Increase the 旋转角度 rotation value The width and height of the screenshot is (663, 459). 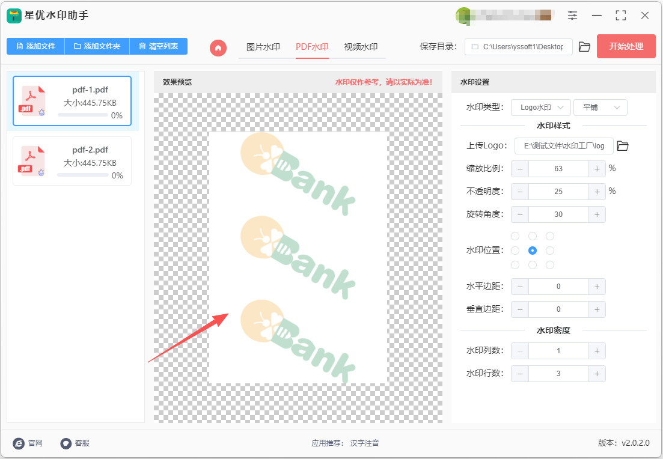597,214
